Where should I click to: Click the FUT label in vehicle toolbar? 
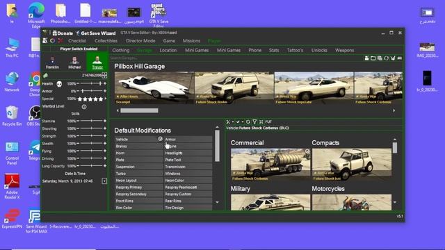pos(268,122)
